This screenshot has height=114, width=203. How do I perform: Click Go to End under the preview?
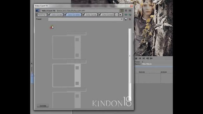coord(144,58)
